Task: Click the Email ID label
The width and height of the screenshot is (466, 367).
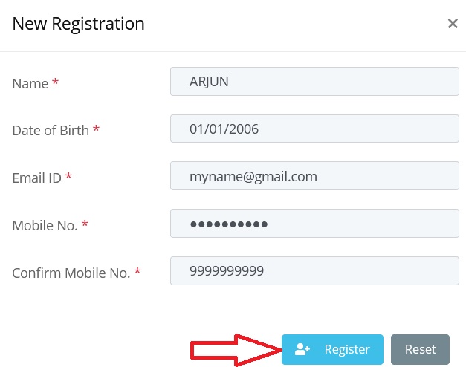Action: point(36,178)
